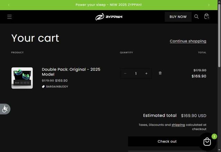Screen dimensions: 221x152
Task: Show previous announcement with left arrow
Action: click(x=9, y=5)
